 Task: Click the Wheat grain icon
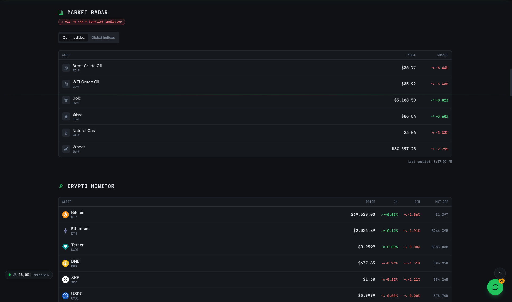pyautogui.click(x=66, y=149)
